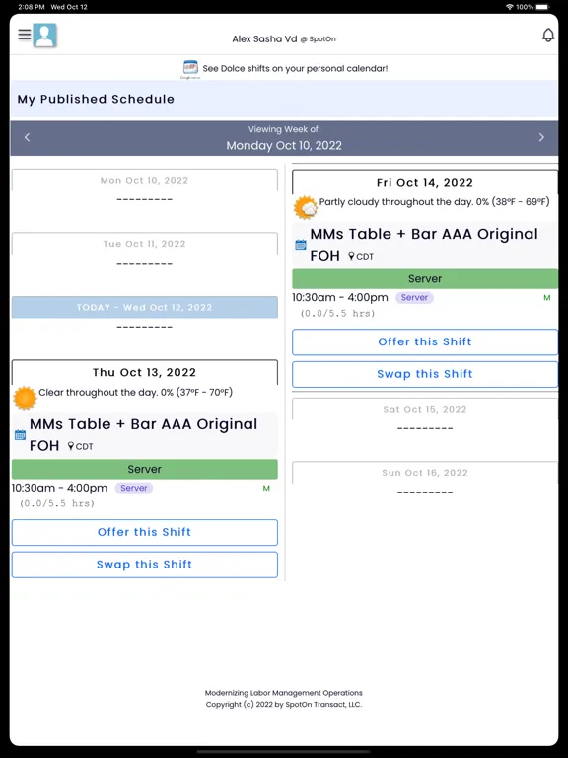Tap the Wi-Fi status icon

tap(509, 7)
